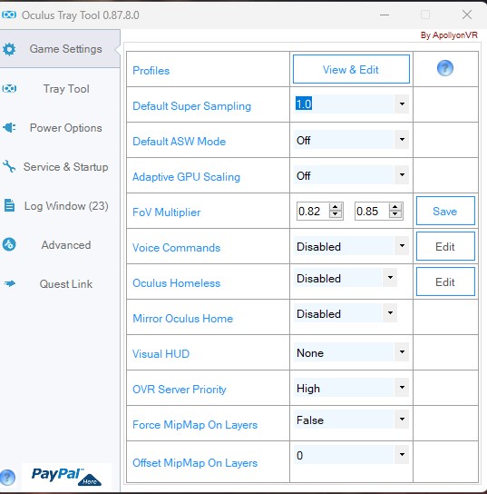Click the View & Edit profiles button
The width and height of the screenshot is (487, 494).
point(351,69)
